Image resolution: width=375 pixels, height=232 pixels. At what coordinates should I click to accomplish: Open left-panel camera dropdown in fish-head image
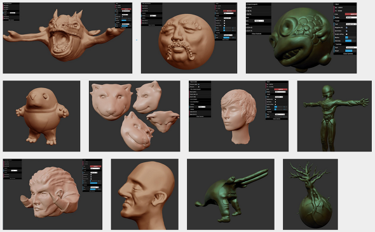[x=259, y=21]
